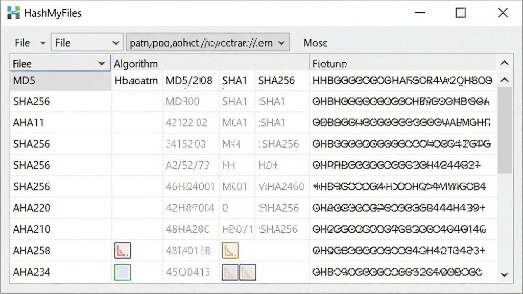
Task: Click the hash value in AHA258 row
Action: (398, 251)
